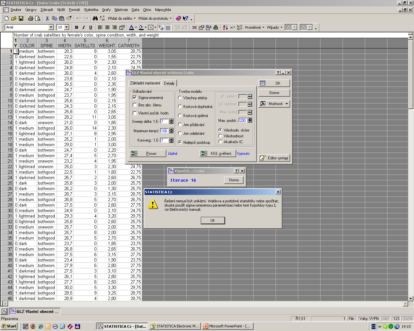Click the replace A-to-B icon
The width and height of the screenshot is (414, 331).
(102, 18)
